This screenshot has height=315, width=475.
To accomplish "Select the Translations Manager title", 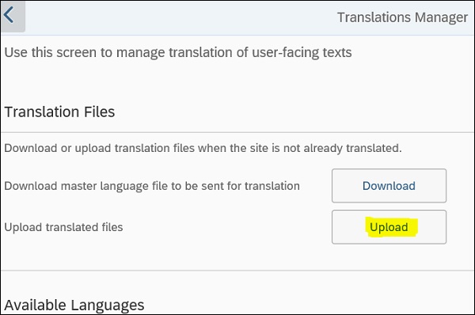I will click(x=403, y=17).
